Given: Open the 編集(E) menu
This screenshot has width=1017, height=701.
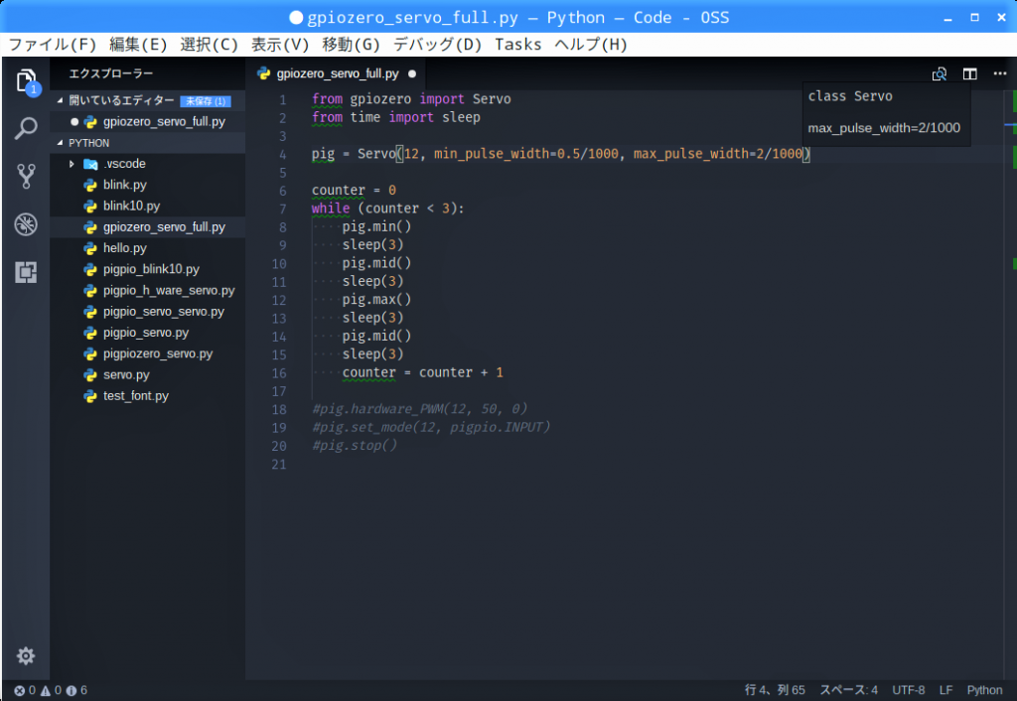Looking at the screenshot, I should pos(138,44).
